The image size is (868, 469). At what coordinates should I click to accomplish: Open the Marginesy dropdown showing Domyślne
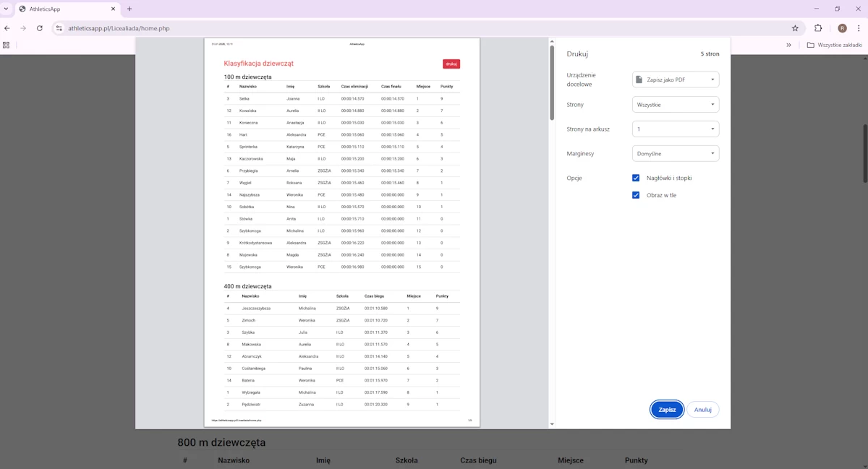[676, 153]
